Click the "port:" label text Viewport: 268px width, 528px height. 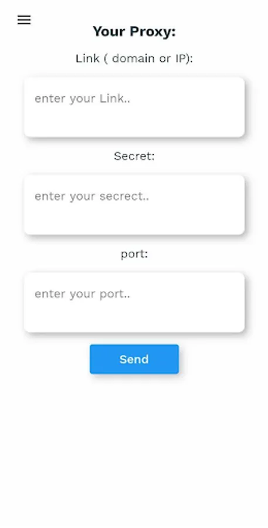pyautogui.click(x=134, y=254)
